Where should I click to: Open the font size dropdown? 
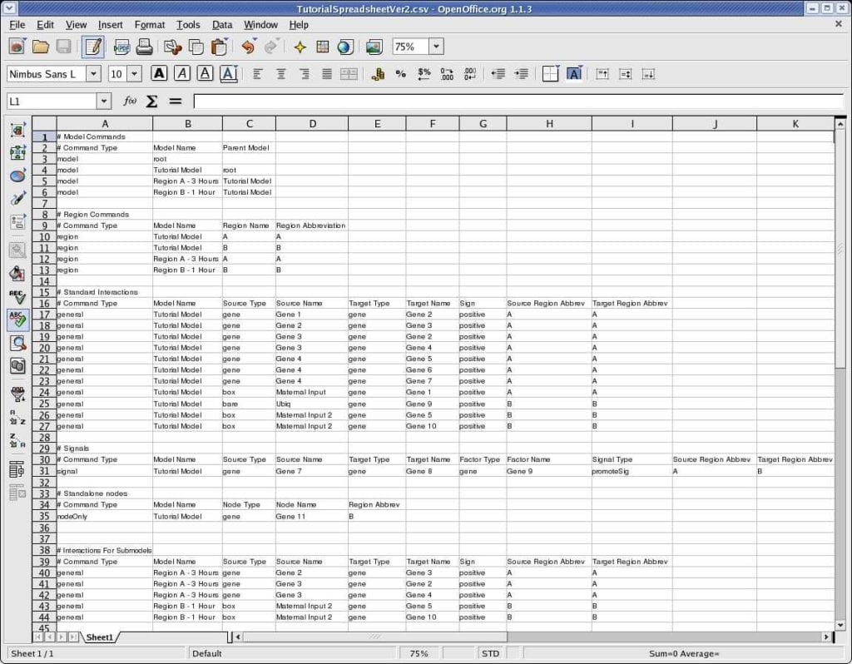tap(134, 74)
